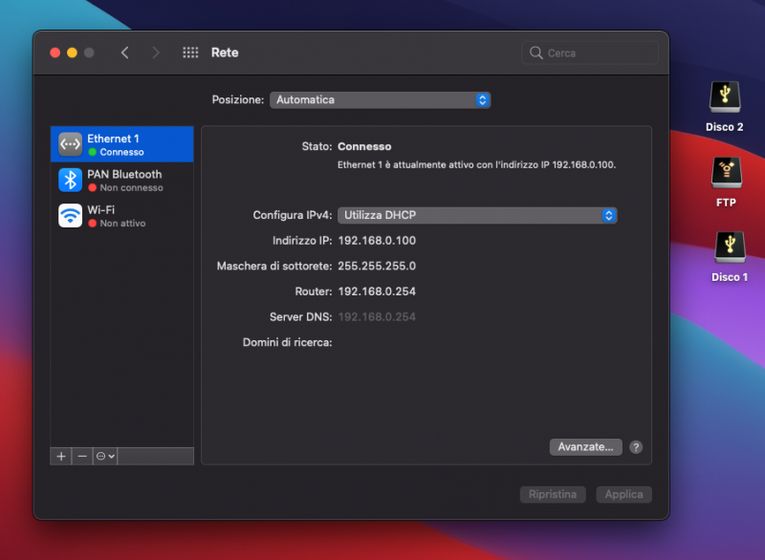
Task: Select Ethernet 1 in service list
Action: [122, 144]
